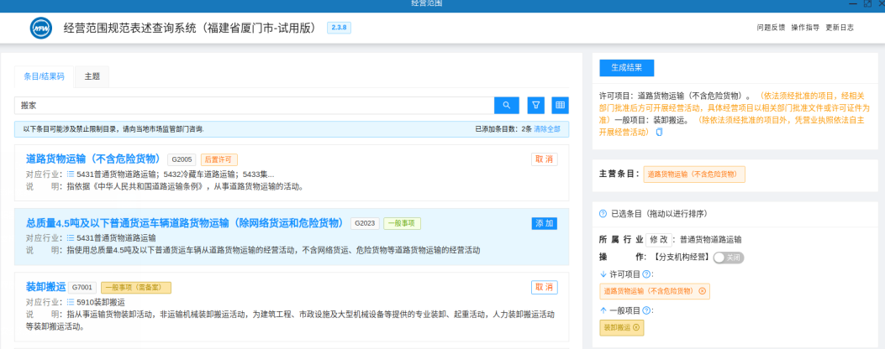Click 添加 for the G2023 entry

544,223
